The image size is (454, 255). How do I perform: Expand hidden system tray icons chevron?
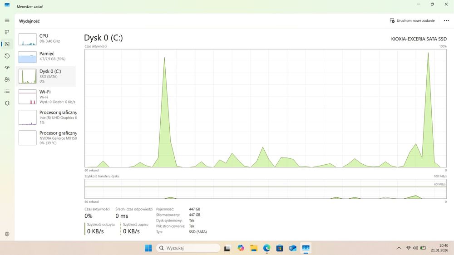tap(399, 248)
